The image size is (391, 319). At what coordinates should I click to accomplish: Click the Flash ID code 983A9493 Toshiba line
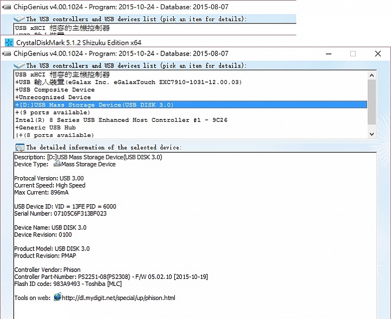point(68,284)
